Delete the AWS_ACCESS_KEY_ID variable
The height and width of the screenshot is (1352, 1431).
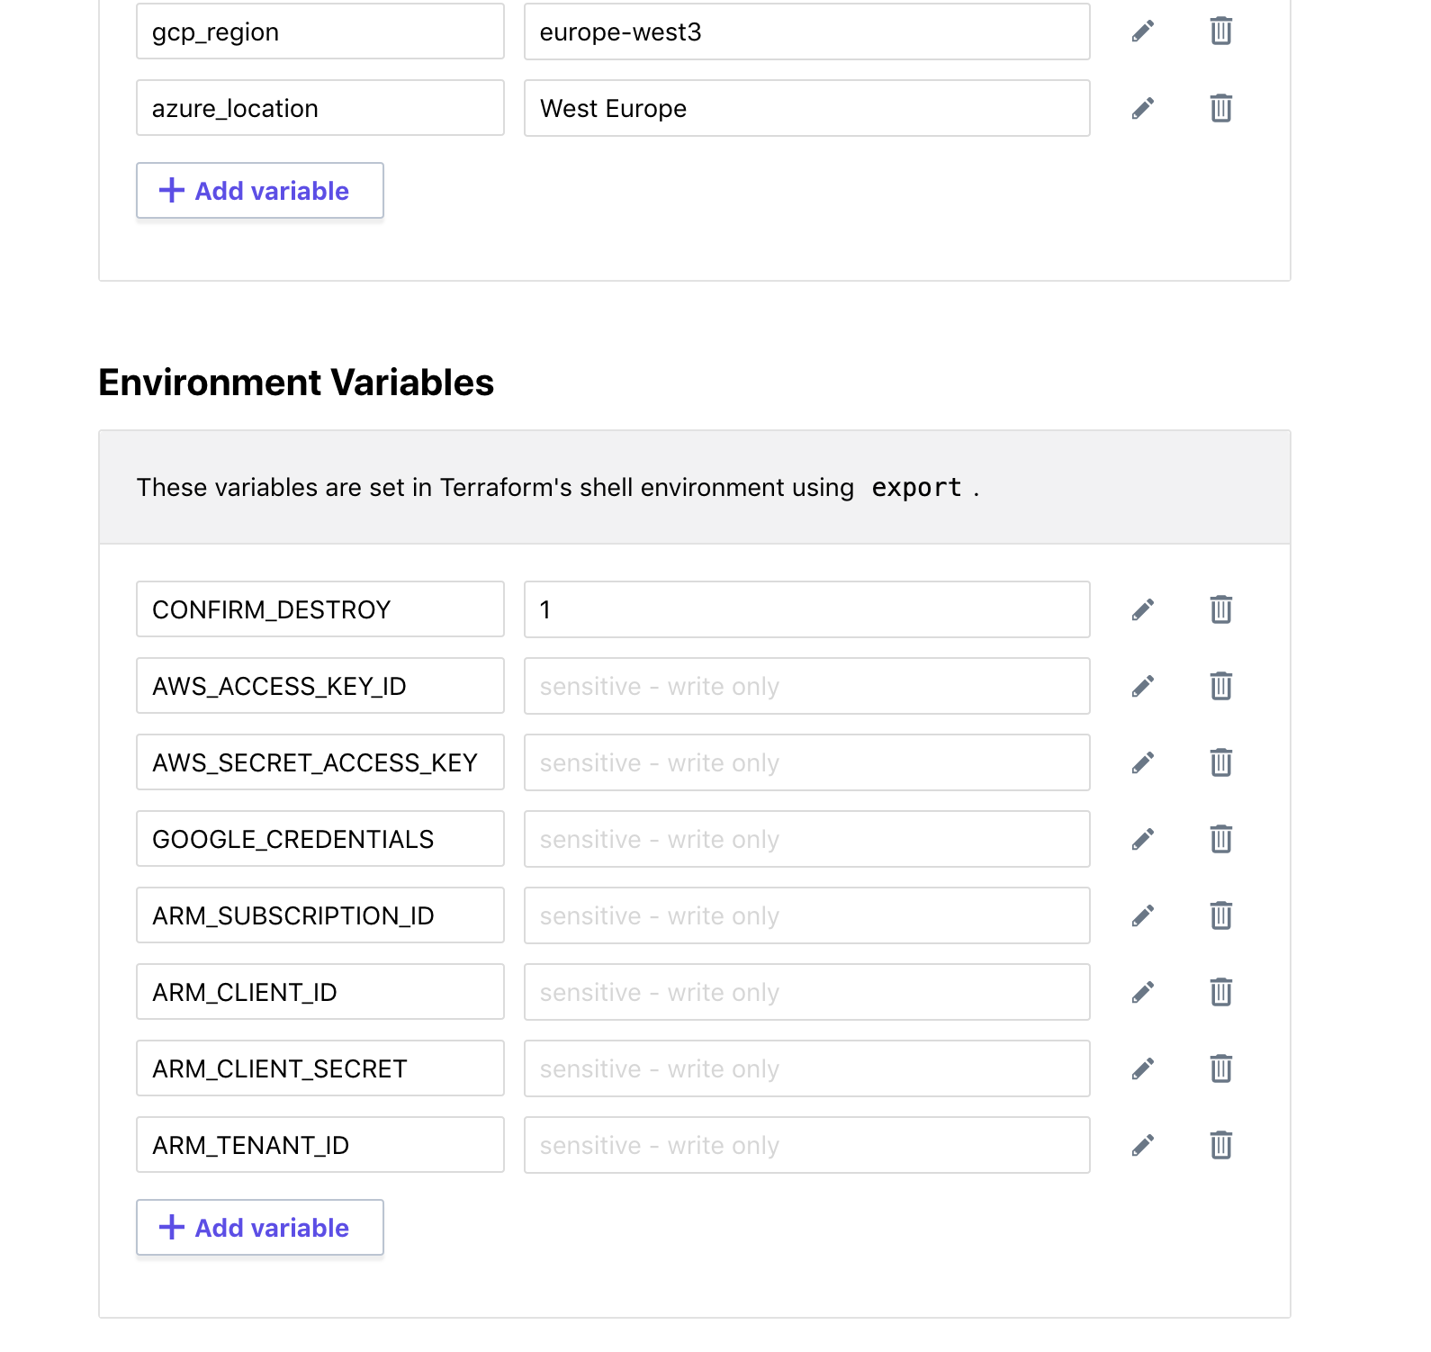[1220, 686]
